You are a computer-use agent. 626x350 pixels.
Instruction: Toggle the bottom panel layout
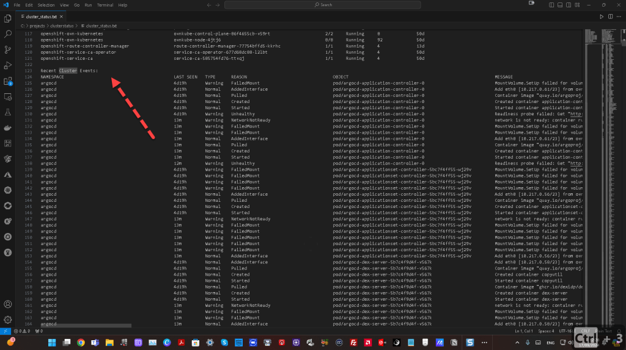point(560,5)
